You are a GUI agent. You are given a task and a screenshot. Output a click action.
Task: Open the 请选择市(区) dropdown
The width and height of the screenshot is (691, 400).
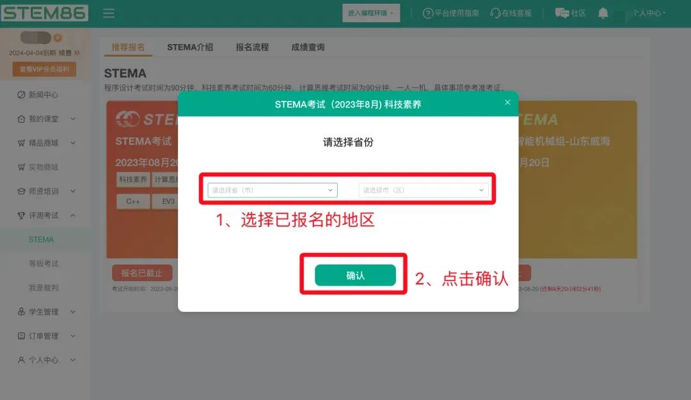coord(424,190)
